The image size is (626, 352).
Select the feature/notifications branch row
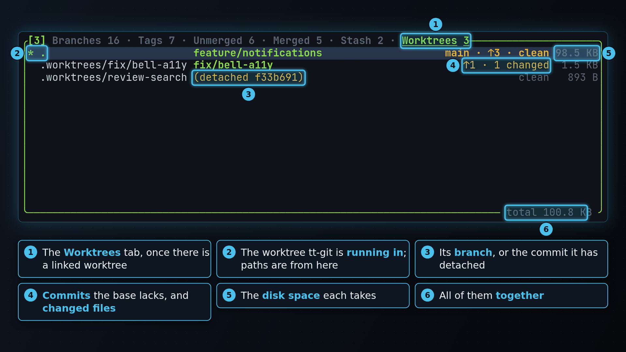point(313,53)
